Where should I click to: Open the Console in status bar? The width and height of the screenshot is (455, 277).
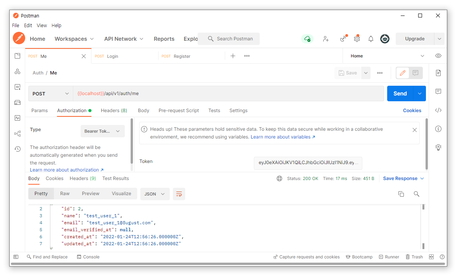click(88, 257)
